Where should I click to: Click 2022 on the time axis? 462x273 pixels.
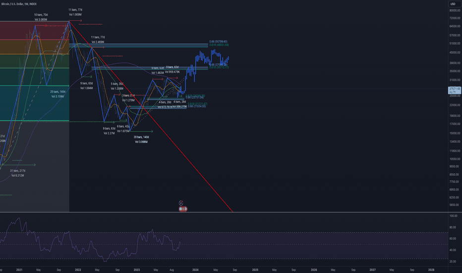click(78, 270)
